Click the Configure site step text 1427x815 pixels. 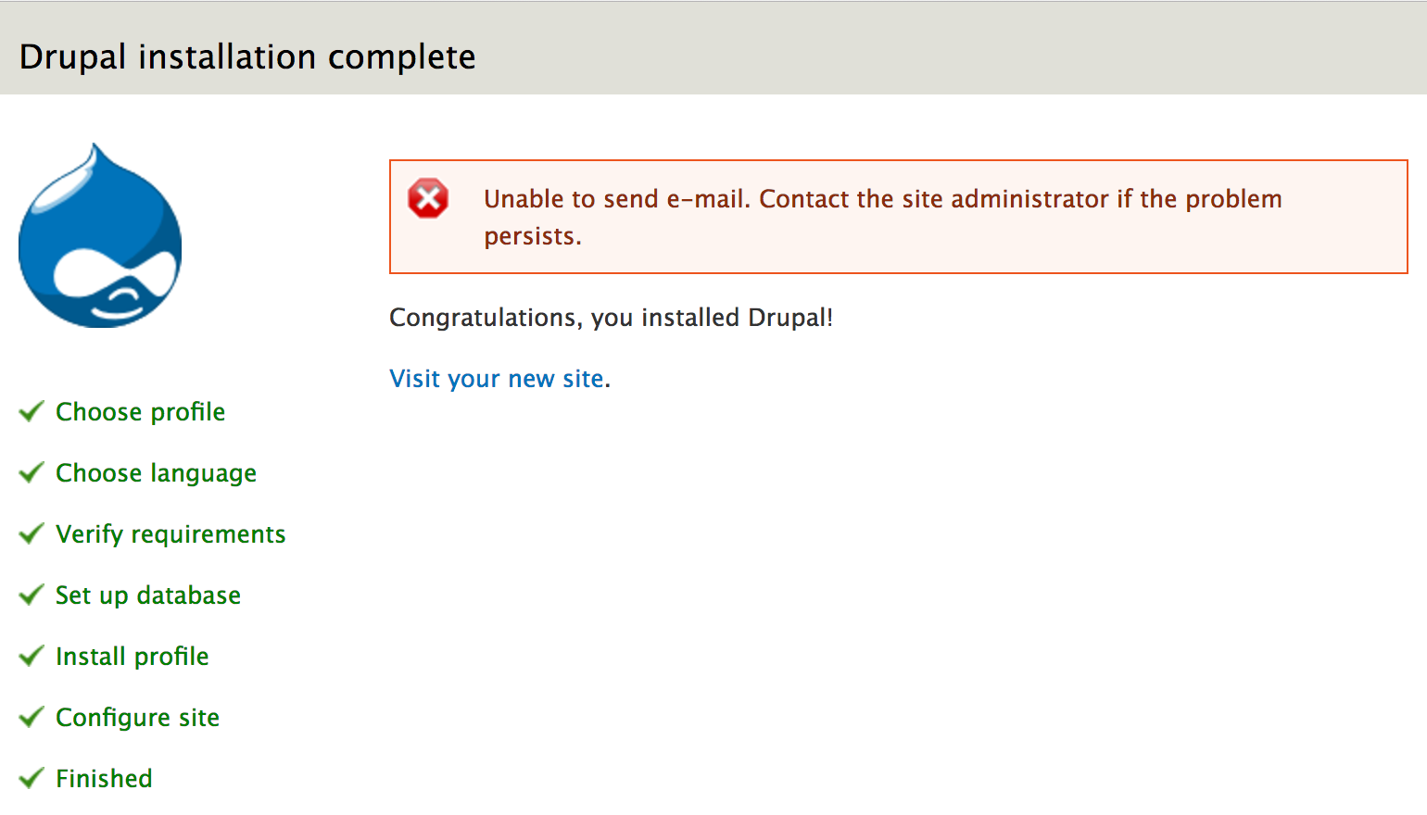137,717
